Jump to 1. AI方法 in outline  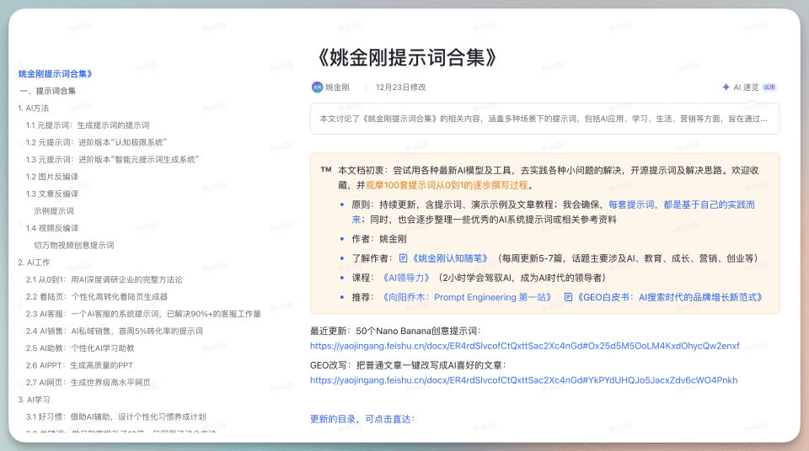pyautogui.click(x=34, y=108)
